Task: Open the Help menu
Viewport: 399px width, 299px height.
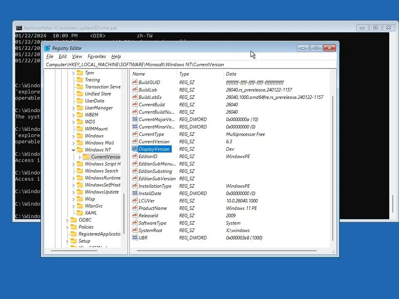Action: pyautogui.click(x=116, y=56)
